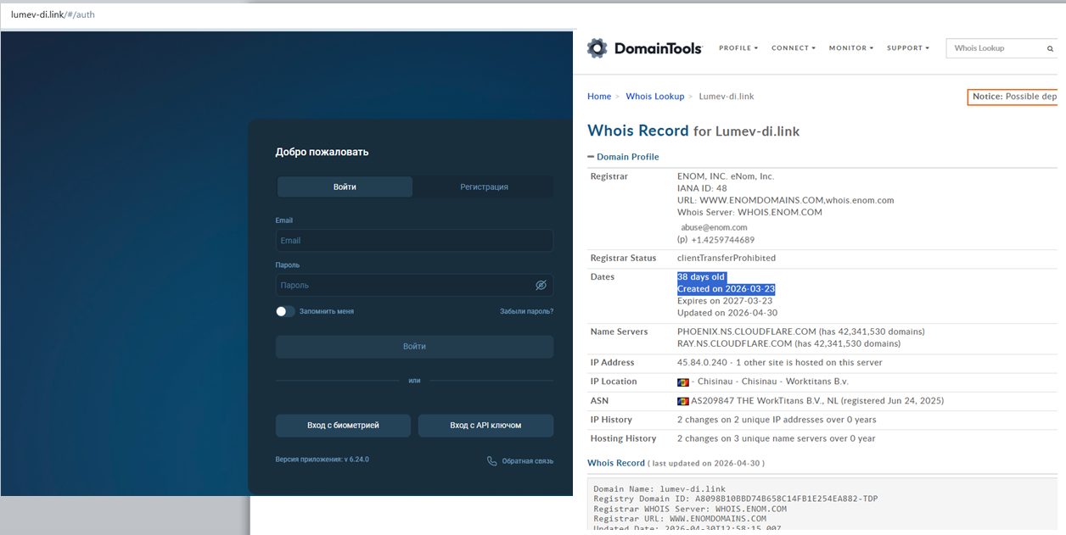Click the IP History changes text
The image size is (1066, 535).
pyautogui.click(x=777, y=420)
